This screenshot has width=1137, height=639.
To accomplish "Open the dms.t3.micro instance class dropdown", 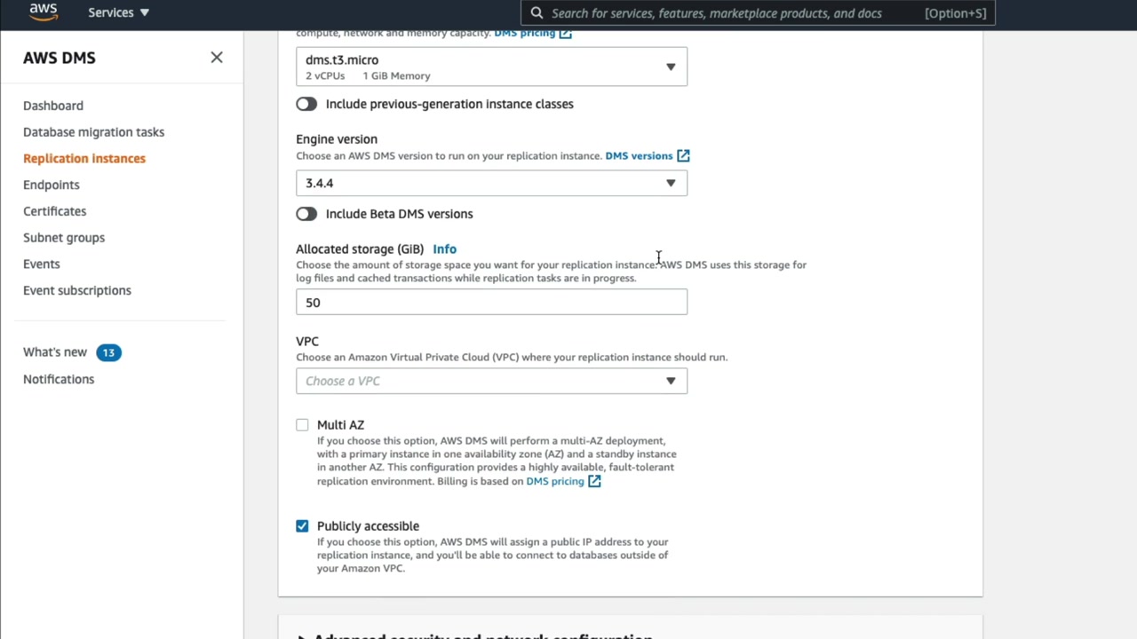I will (491, 67).
